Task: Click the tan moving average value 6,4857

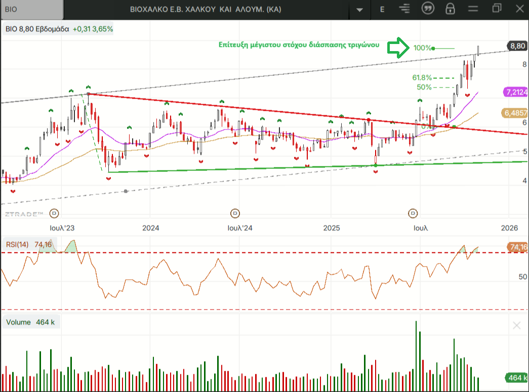Action: [516, 113]
